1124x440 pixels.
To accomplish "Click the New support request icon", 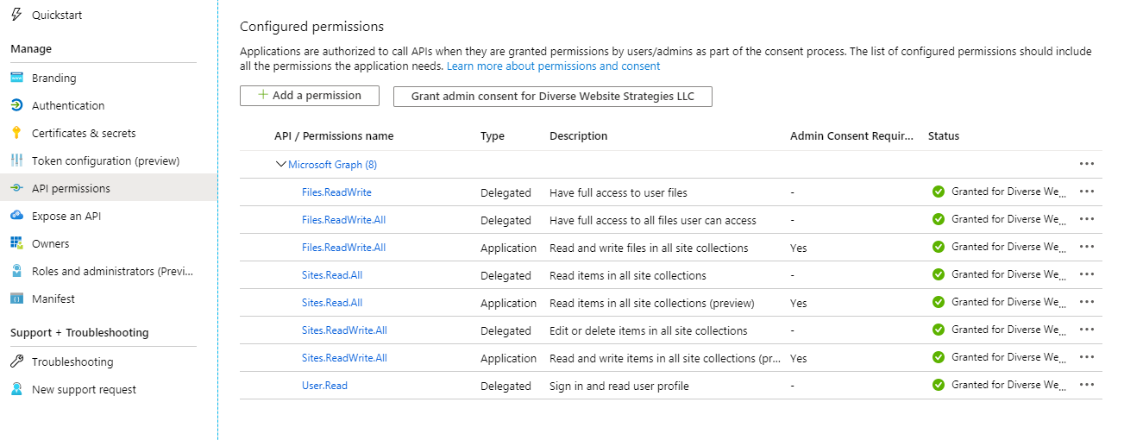I will 16,389.
